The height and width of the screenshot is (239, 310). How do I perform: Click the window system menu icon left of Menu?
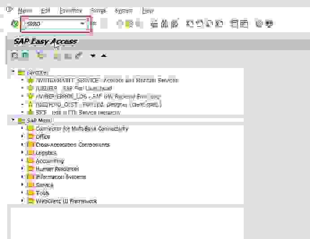10,9
